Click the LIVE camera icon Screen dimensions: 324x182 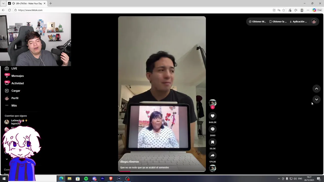coord(7,69)
